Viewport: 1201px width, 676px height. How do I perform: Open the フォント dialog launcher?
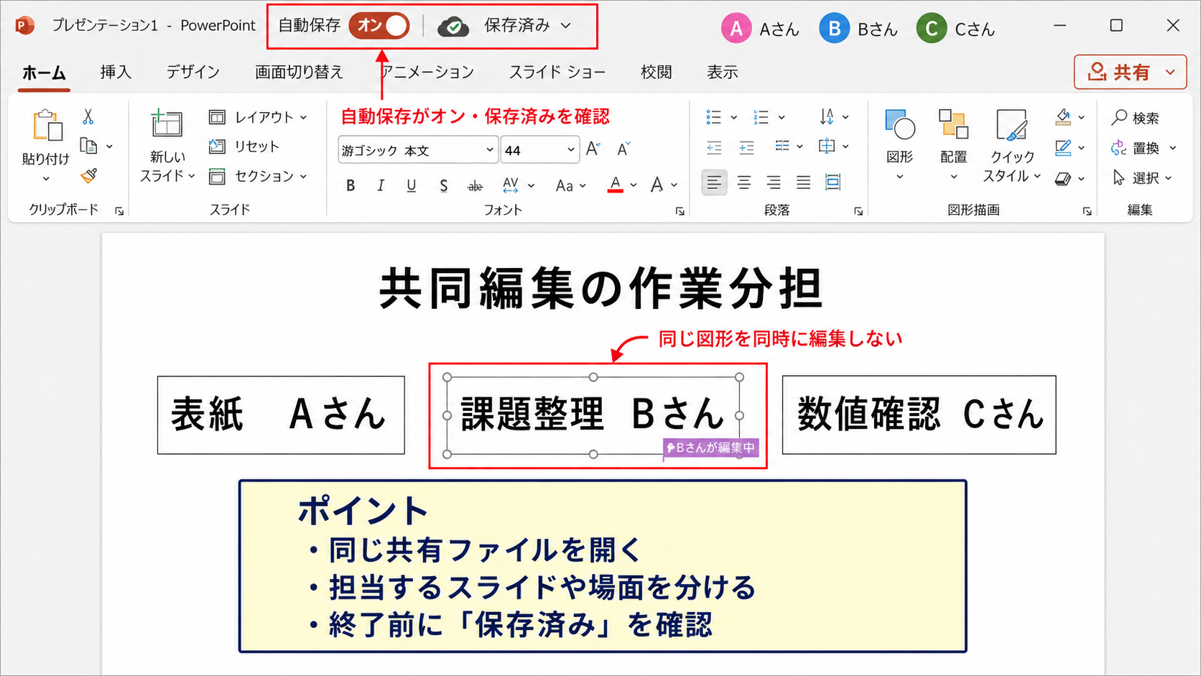tap(680, 211)
